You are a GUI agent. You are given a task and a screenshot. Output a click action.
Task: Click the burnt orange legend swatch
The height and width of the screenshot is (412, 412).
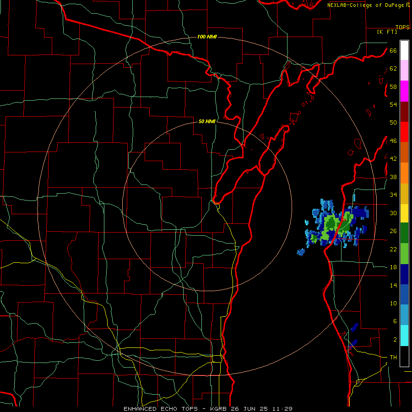[404, 152]
